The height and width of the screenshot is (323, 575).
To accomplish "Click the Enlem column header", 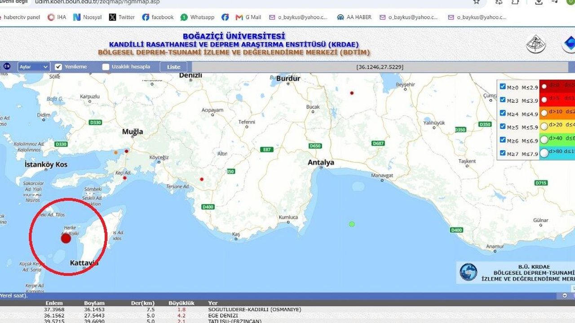I will point(54,303).
